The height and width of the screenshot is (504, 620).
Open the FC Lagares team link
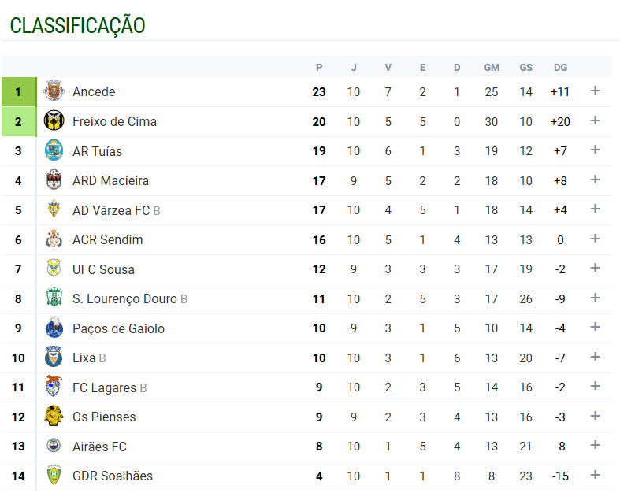(x=104, y=387)
